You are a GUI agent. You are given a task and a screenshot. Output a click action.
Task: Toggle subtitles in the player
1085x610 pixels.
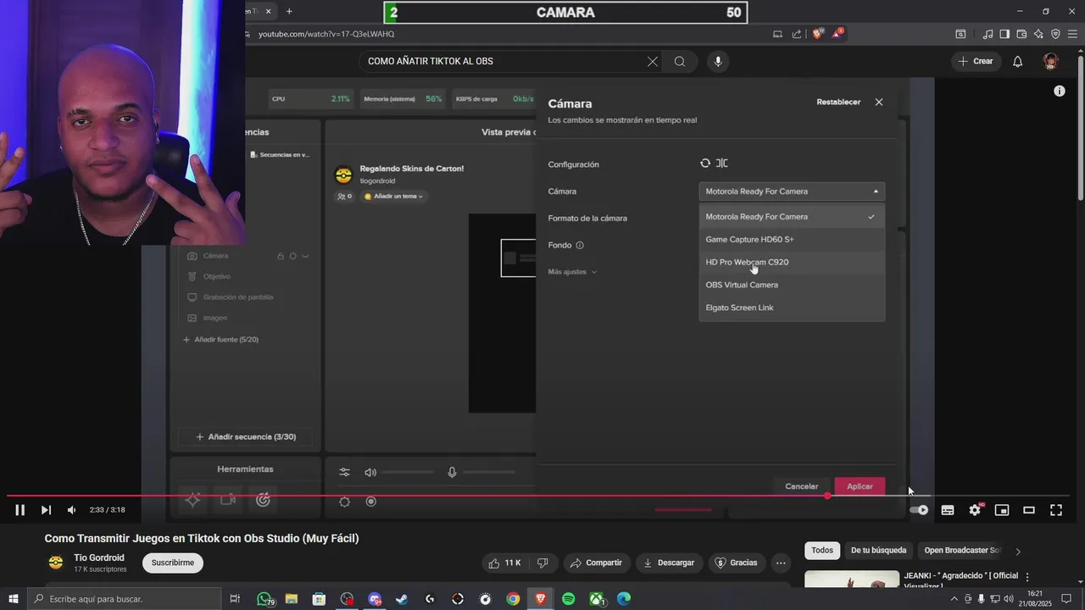tap(948, 510)
